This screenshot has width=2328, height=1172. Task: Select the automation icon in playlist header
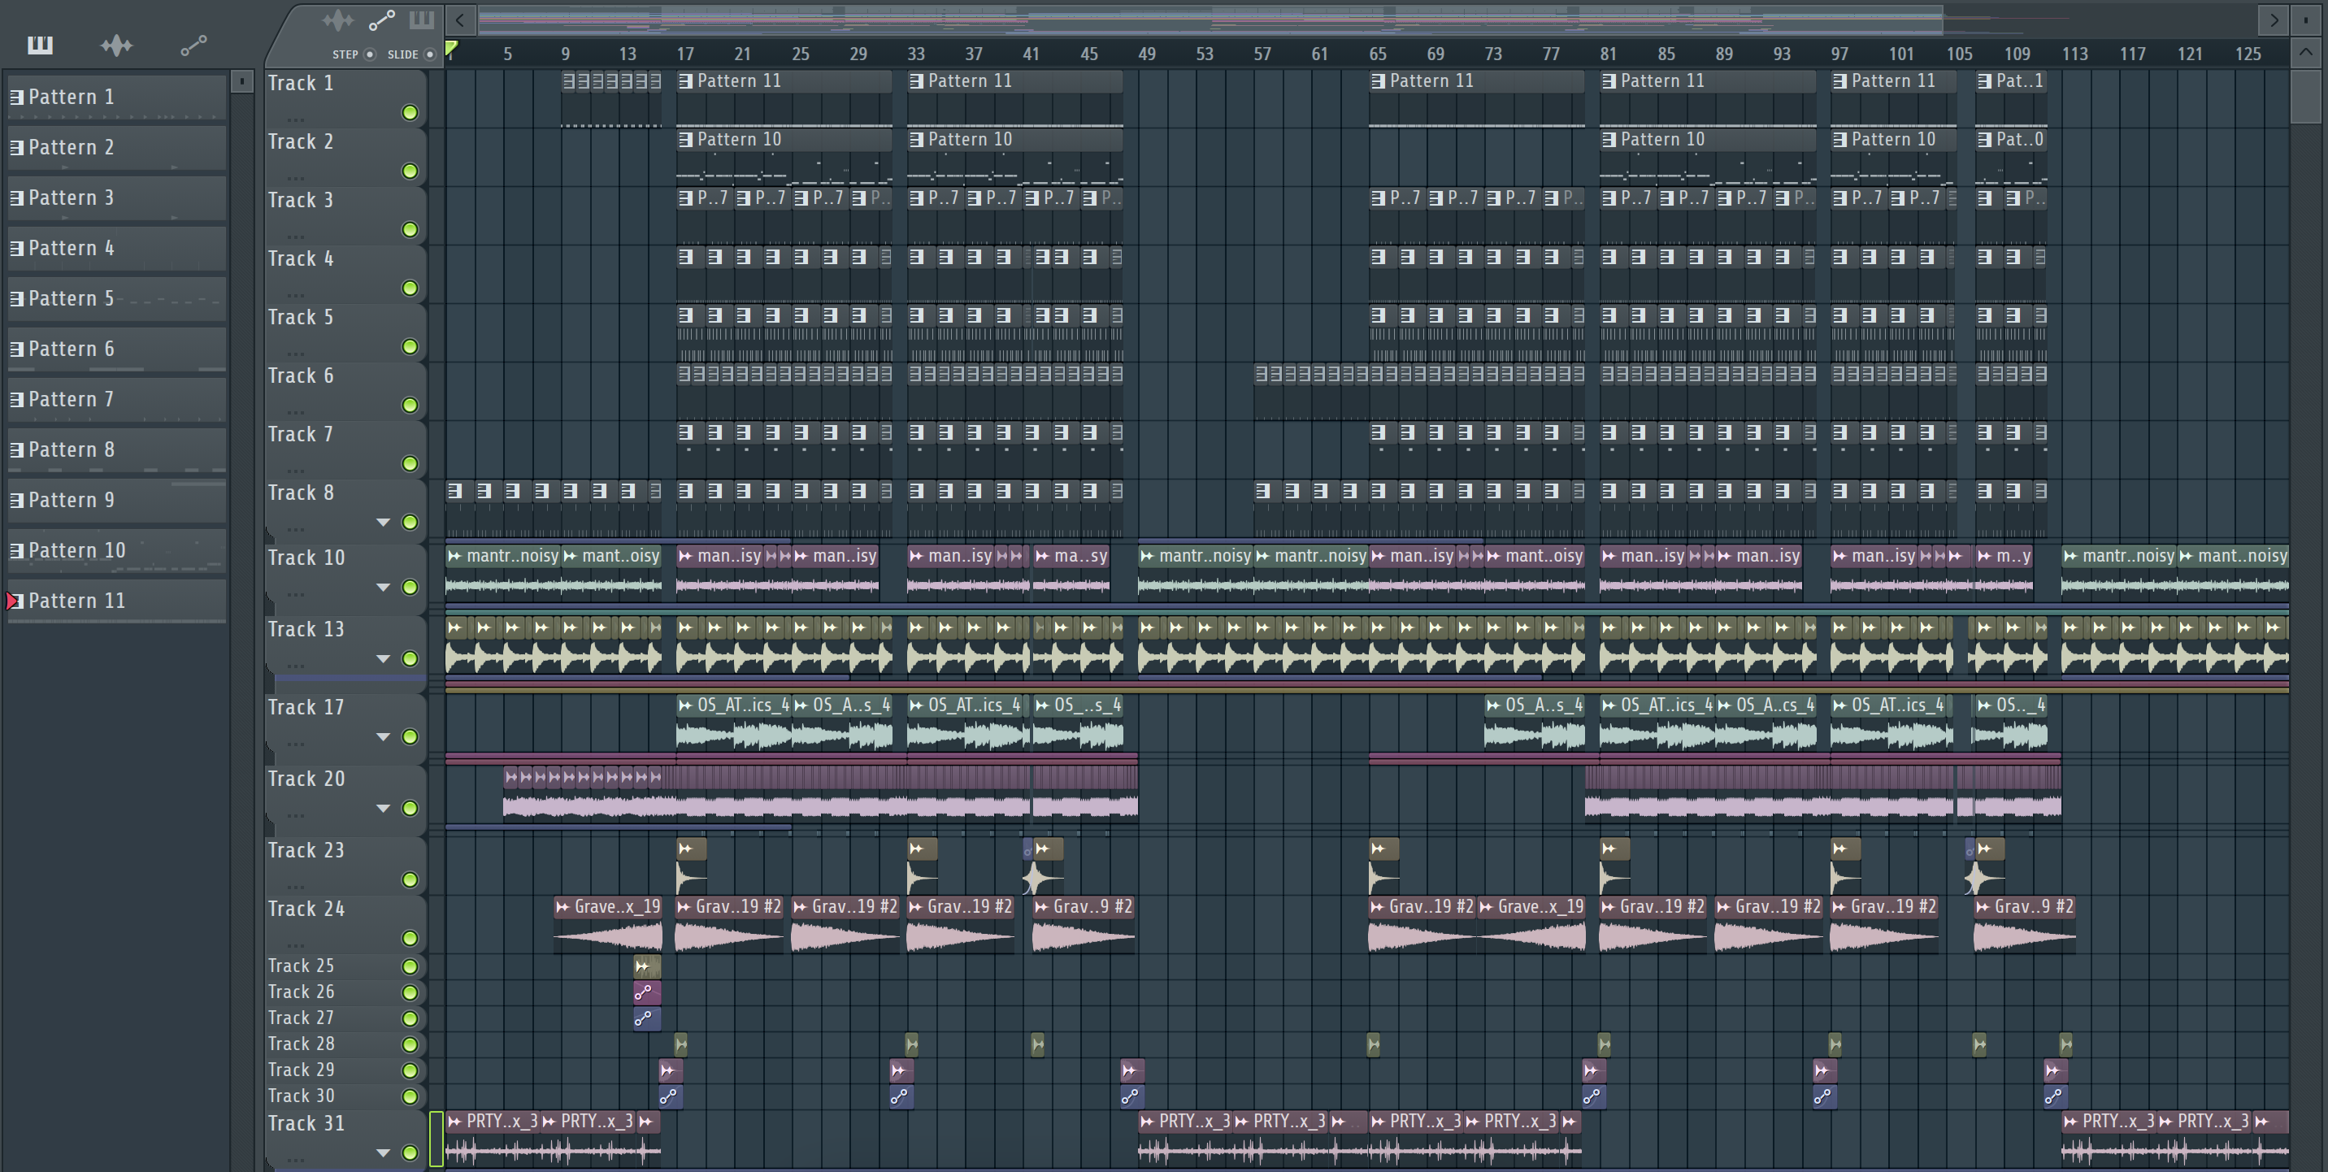(x=381, y=20)
